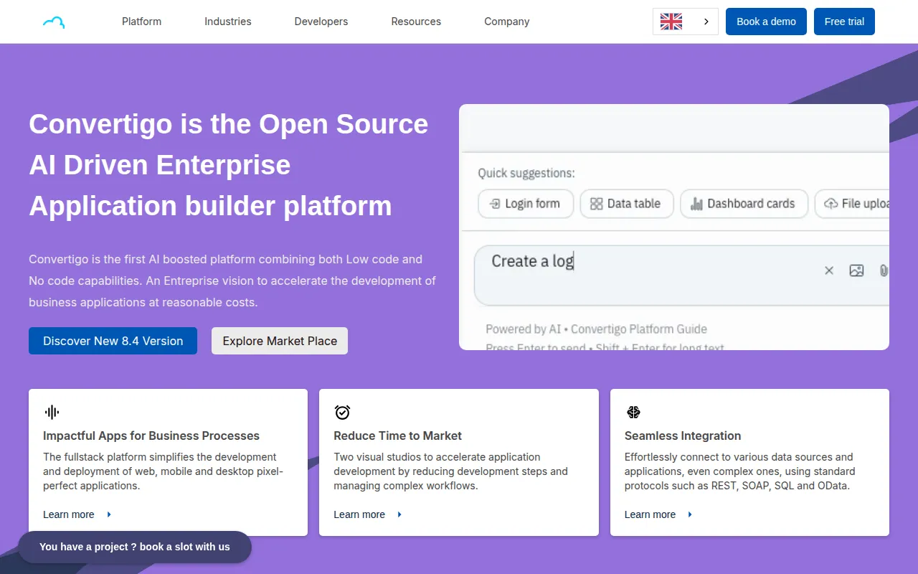Click the UK flag language icon
Screen dimensions: 918x574
[x=671, y=22]
